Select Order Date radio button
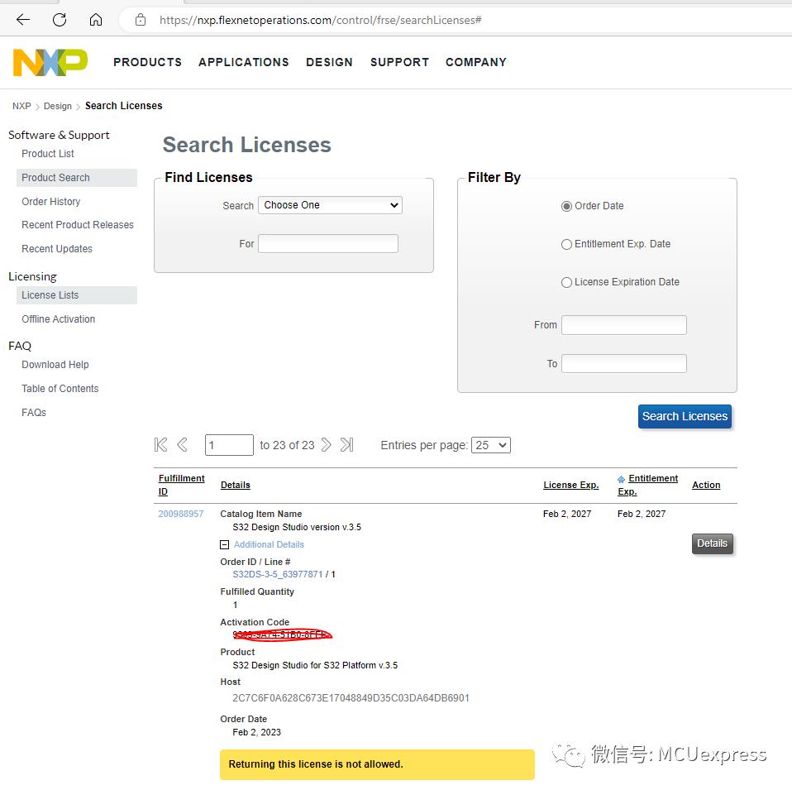 pyautogui.click(x=566, y=206)
